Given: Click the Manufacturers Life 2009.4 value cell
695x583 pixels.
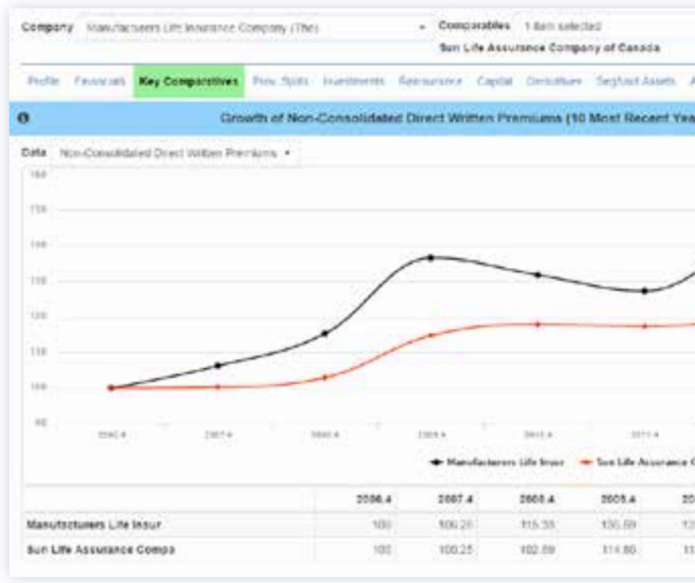Looking at the screenshot, I should coord(619,525).
